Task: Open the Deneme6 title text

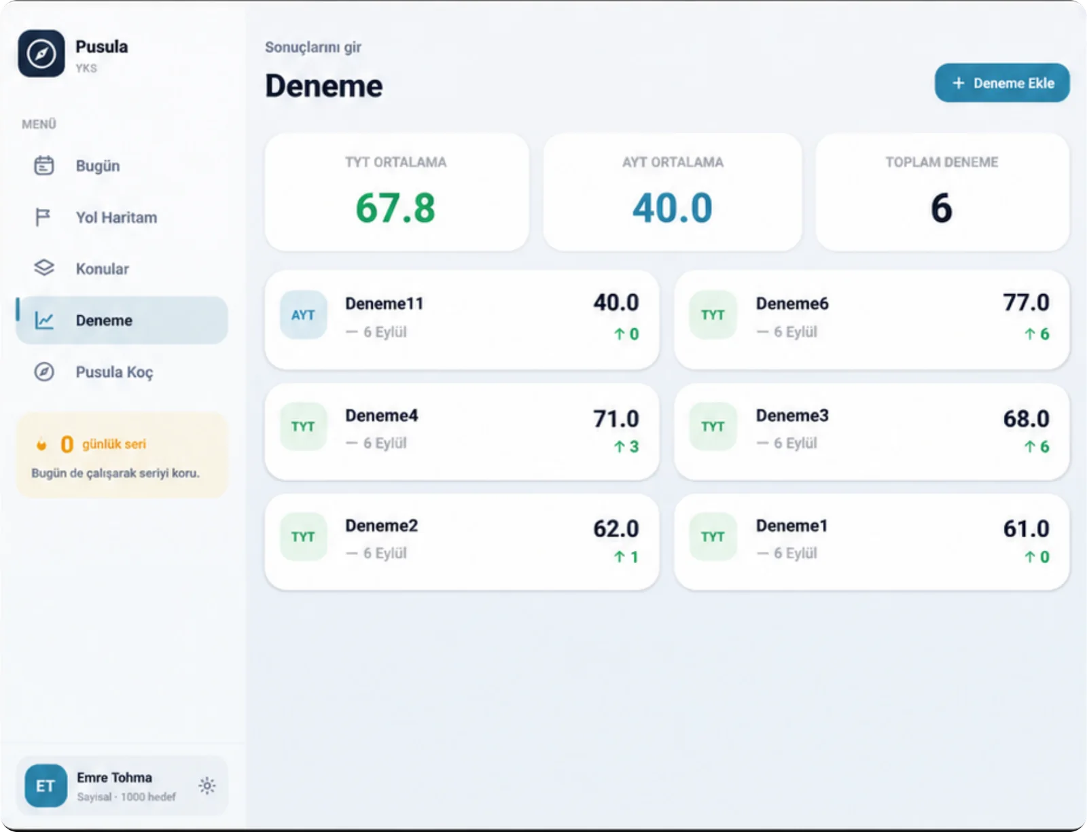Action: [x=792, y=304]
